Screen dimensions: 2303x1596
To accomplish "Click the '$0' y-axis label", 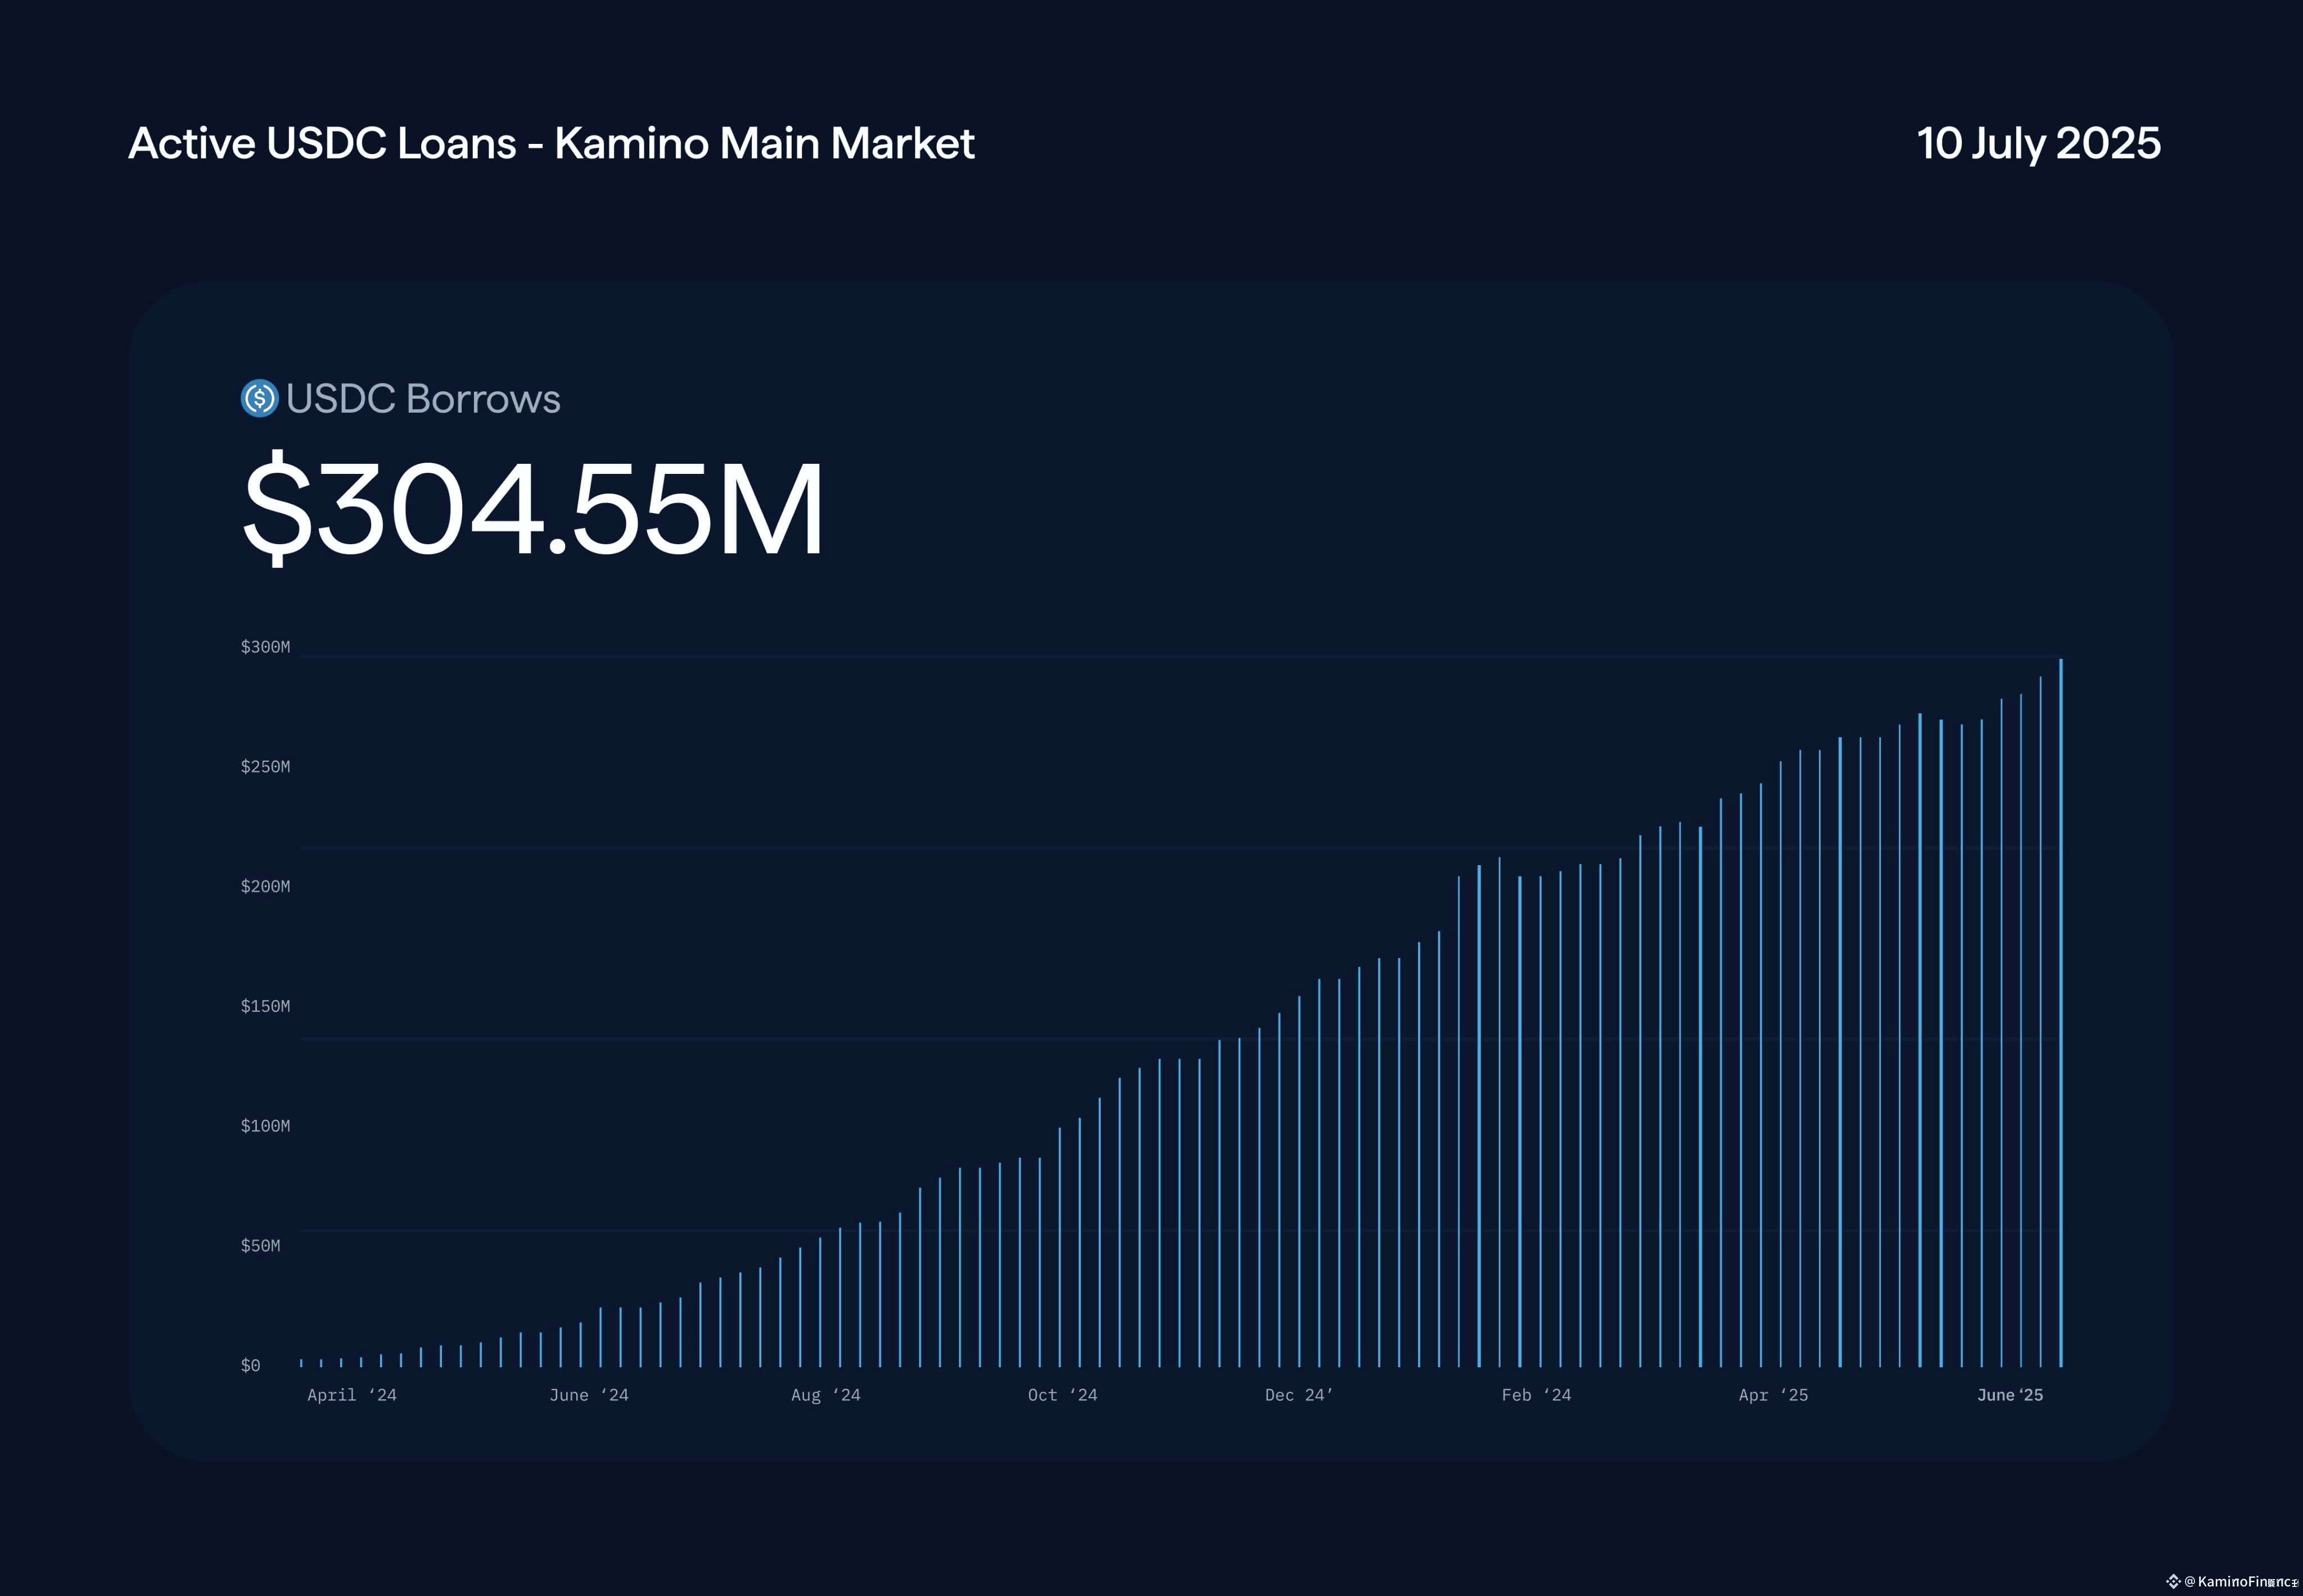I will 250,1366.
